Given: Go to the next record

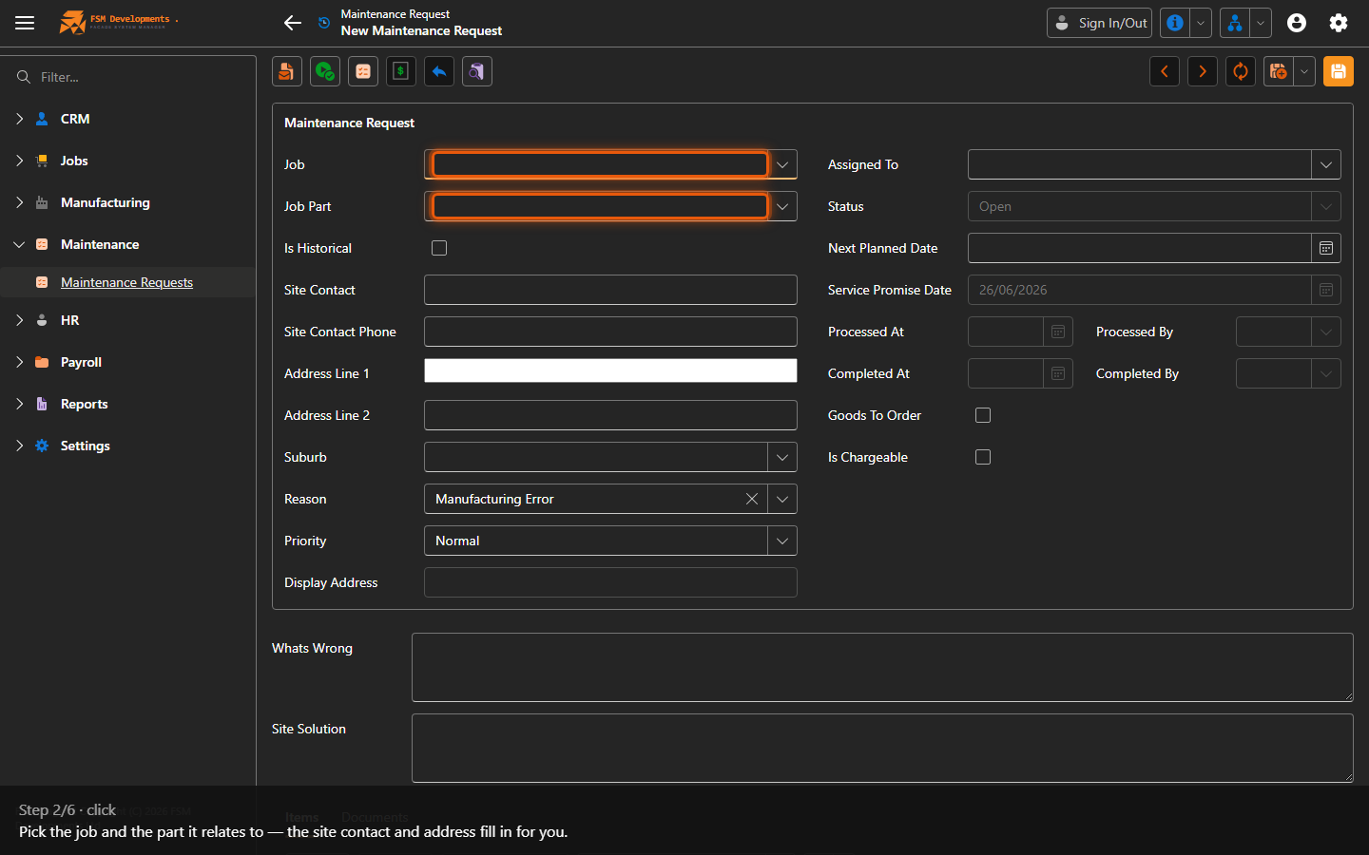Looking at the screenshot, I should pyautogui.click(x=1203, y=71).
